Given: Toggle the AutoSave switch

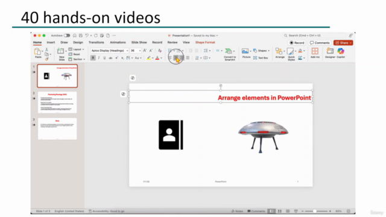Looking at the screenshot, I should point(67,36).
